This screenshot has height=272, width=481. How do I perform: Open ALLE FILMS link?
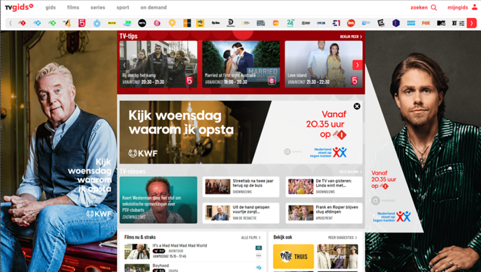(251, 238)
